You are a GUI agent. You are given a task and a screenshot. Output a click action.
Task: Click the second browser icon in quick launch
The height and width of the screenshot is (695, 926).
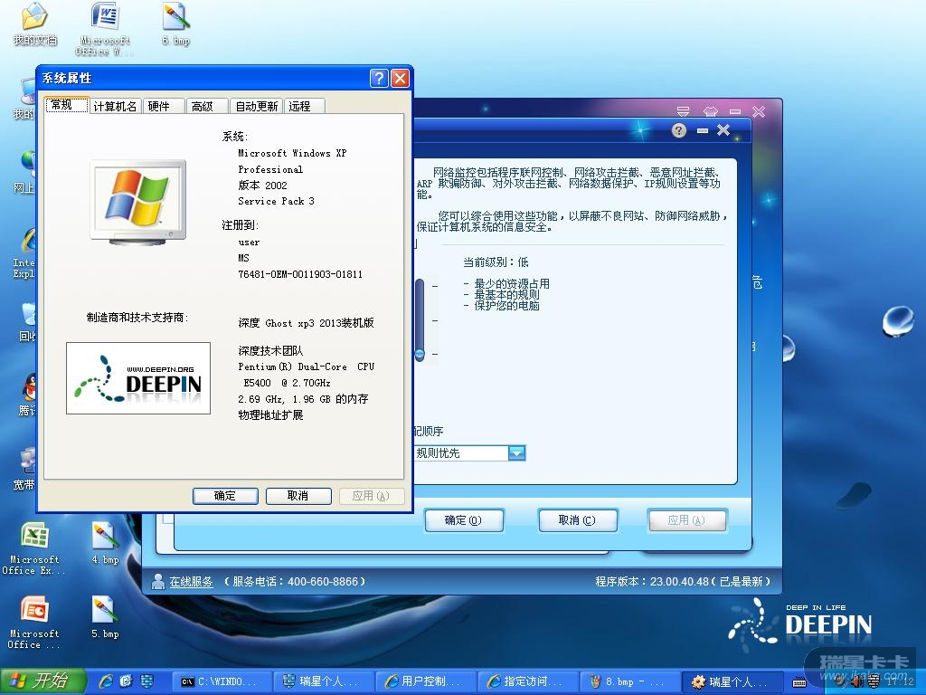(126, 681)
